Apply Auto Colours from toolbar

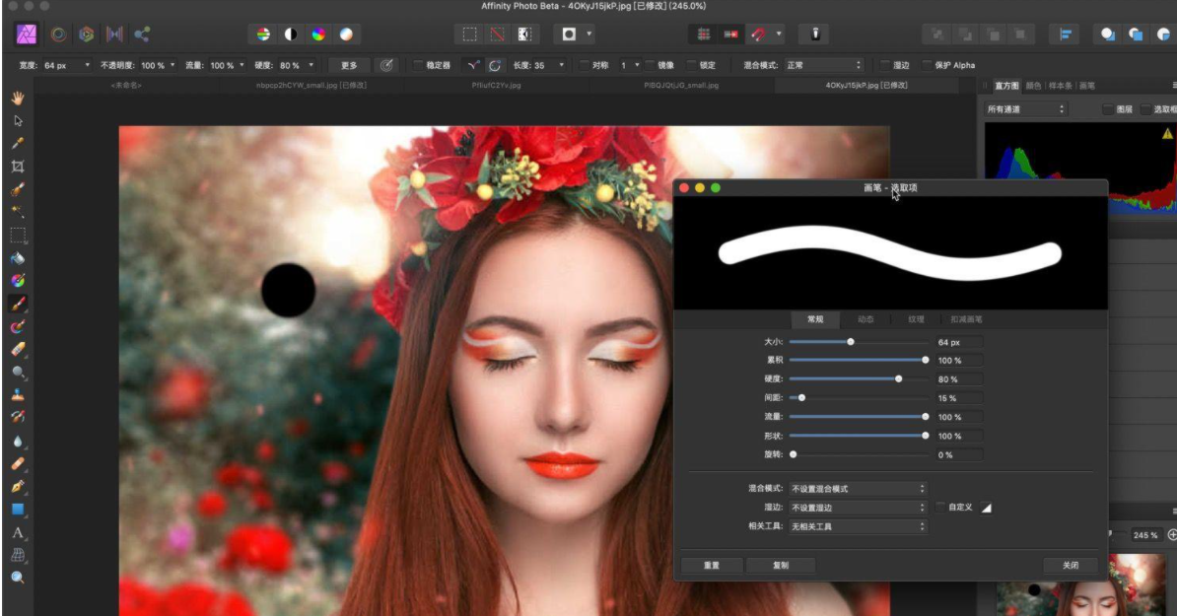coord(318,34)
